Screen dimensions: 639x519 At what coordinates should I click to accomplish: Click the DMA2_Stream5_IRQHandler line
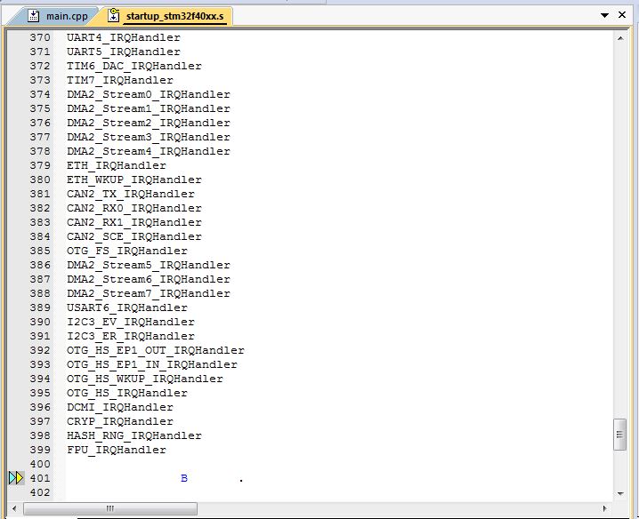[149, 265]
